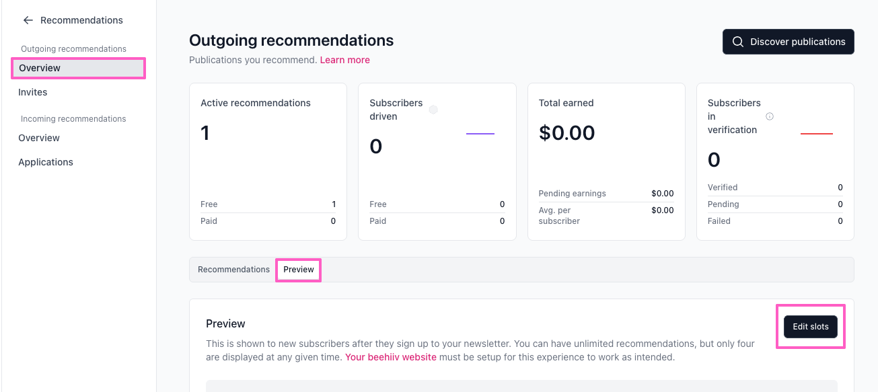
Task: Click the Active recommendations card
Action: click(268, 161)
